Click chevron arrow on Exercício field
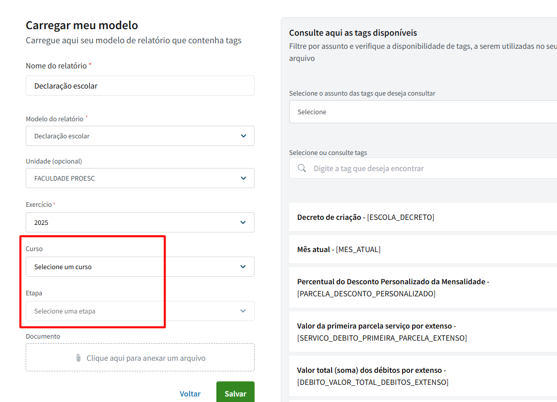 [244, 222]
